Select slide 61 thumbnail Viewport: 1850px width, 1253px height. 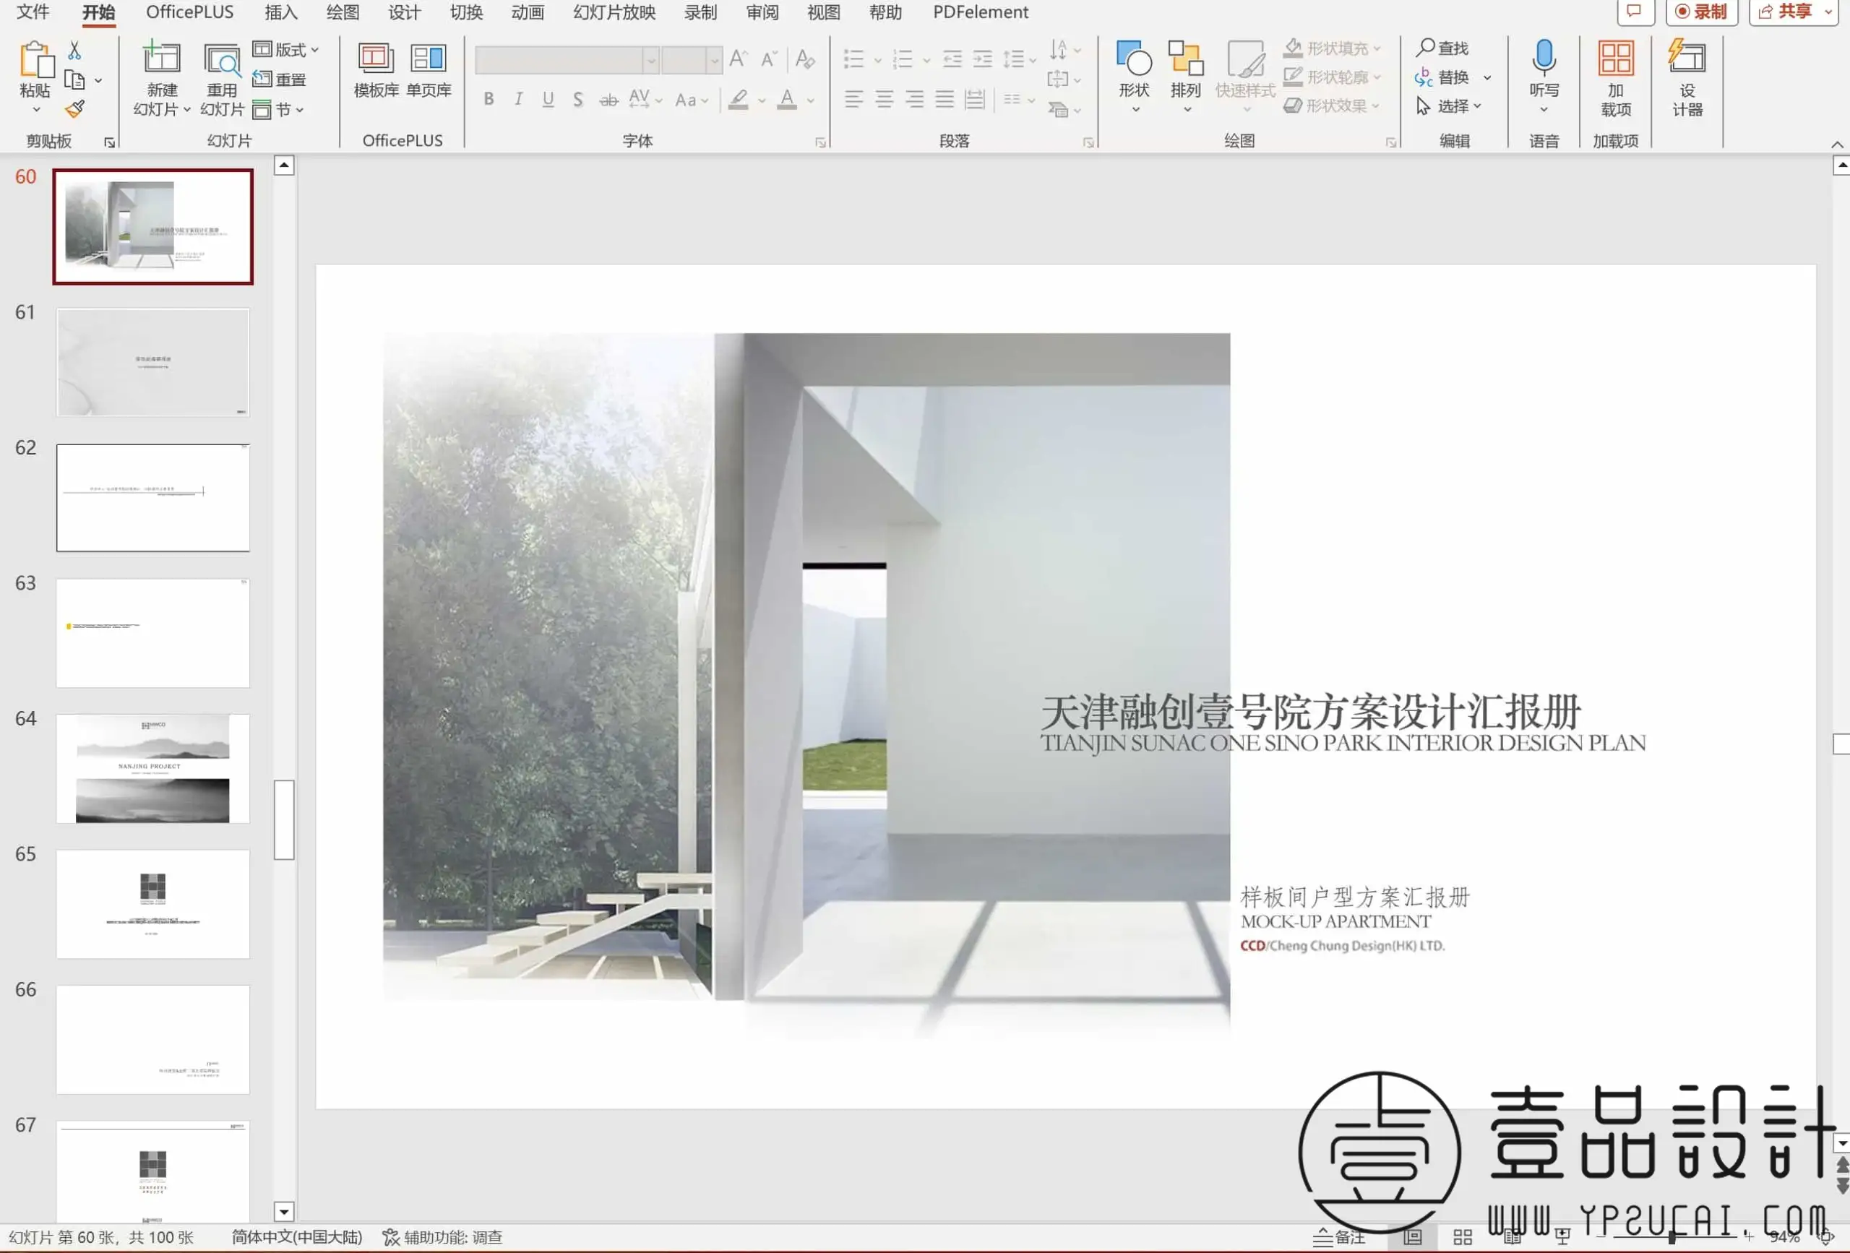(x=152, y=362)
